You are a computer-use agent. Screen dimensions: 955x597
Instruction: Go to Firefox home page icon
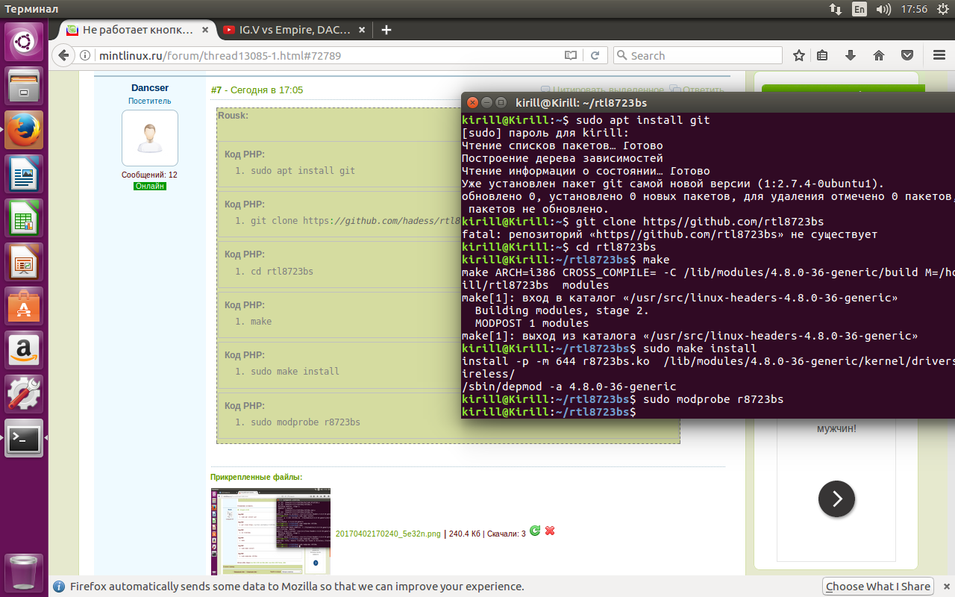[x=879, y=56]
